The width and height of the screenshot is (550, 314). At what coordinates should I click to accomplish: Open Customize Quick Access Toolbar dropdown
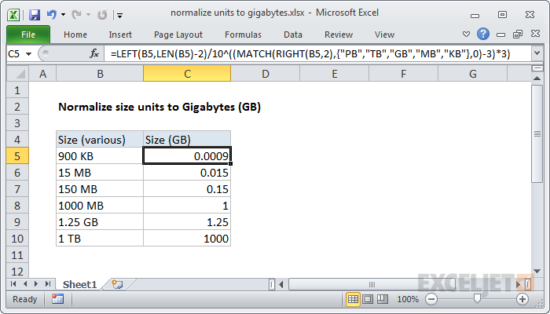coord(120,16)
